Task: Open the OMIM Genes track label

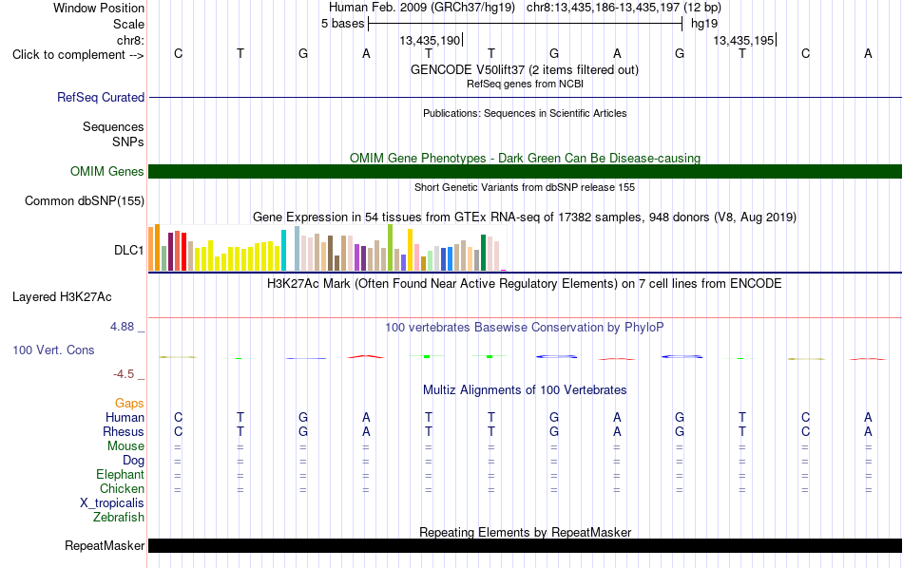Action: (106, 172)
